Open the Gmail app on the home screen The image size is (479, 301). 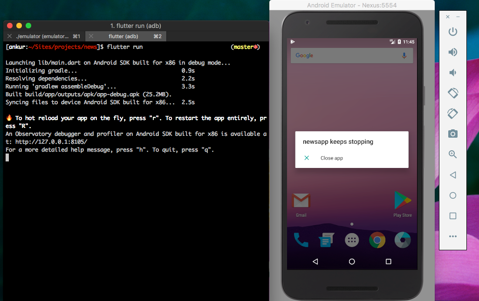pyautogui.click(x=301, y=205)
